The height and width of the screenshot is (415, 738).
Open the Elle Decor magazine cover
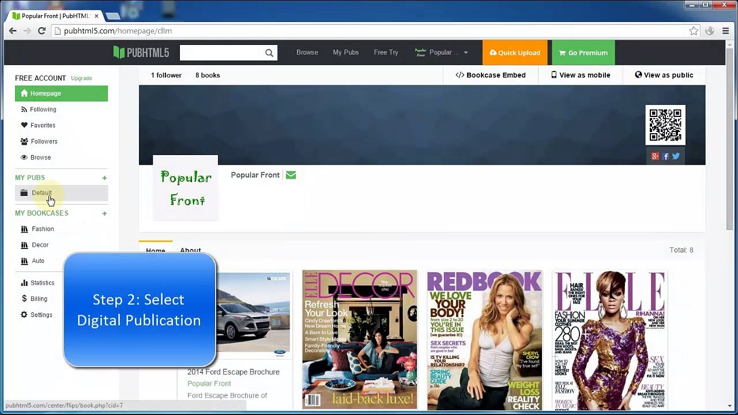pyautogui.click(x=359, y=340)
